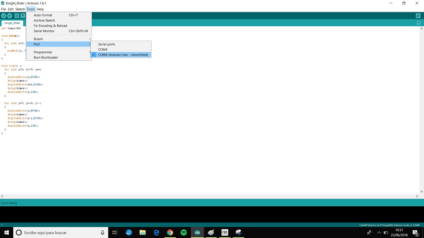Click the horizontal scrollbar right arrow
Viewport: 424px width, 238px height.
click(x=418, y=196)
